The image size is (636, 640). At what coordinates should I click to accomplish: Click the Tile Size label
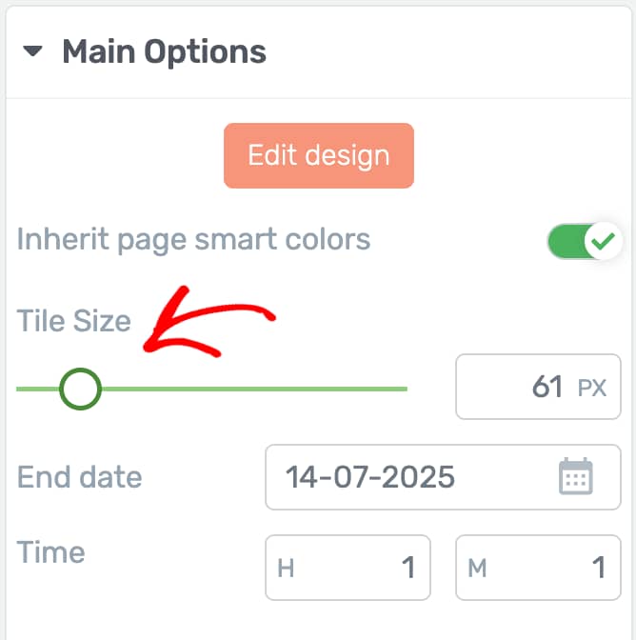pos(73,321)
